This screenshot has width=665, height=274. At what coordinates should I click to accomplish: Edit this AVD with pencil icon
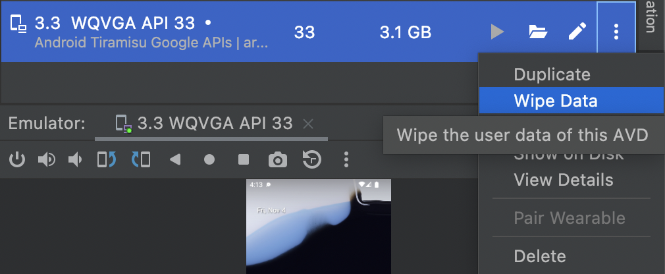(x=577, y=32)
